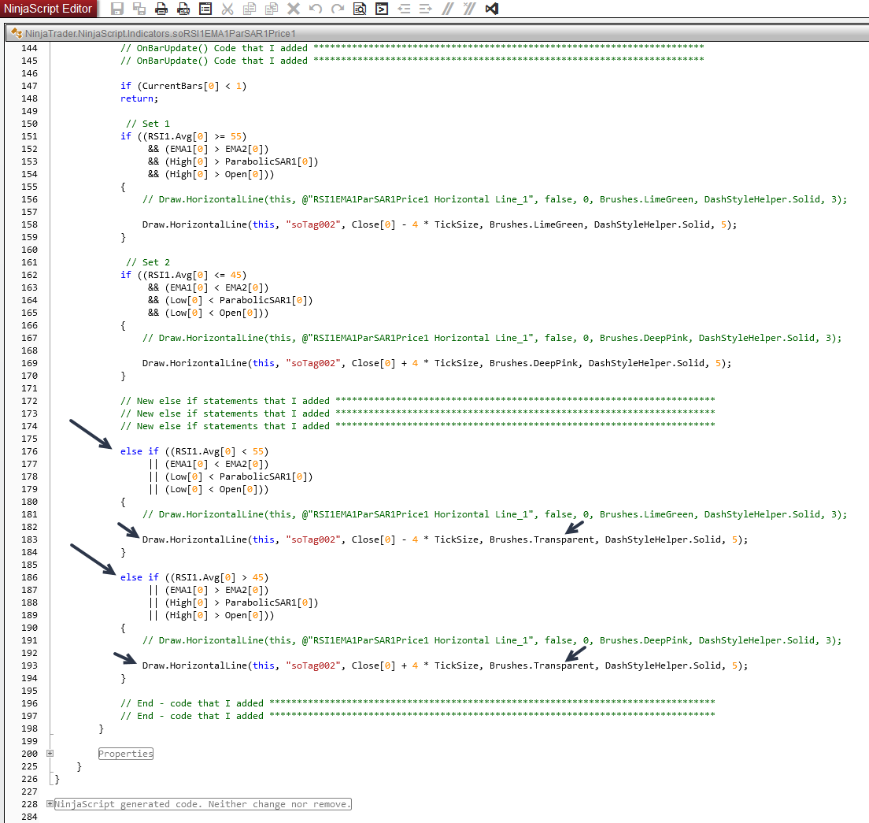Image resolution: width=869 pixels, height=823 pixels.
Task: Open print preview
Action: click(x=183, y=9)
